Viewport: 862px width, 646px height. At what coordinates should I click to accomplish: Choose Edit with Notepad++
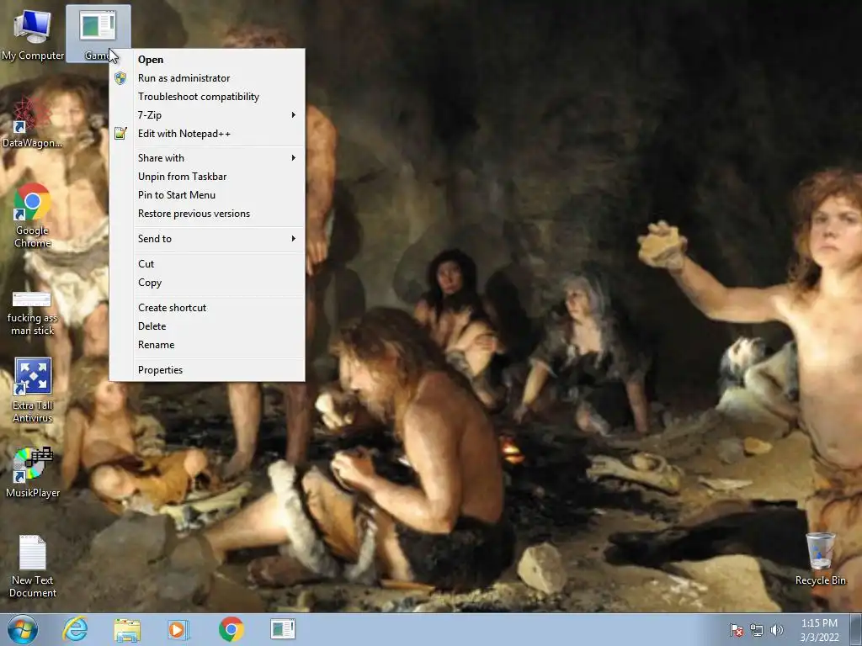[207, 134]
